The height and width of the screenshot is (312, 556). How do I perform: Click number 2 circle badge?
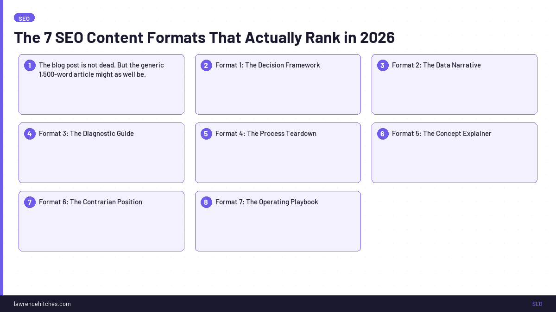coord(206,65)
